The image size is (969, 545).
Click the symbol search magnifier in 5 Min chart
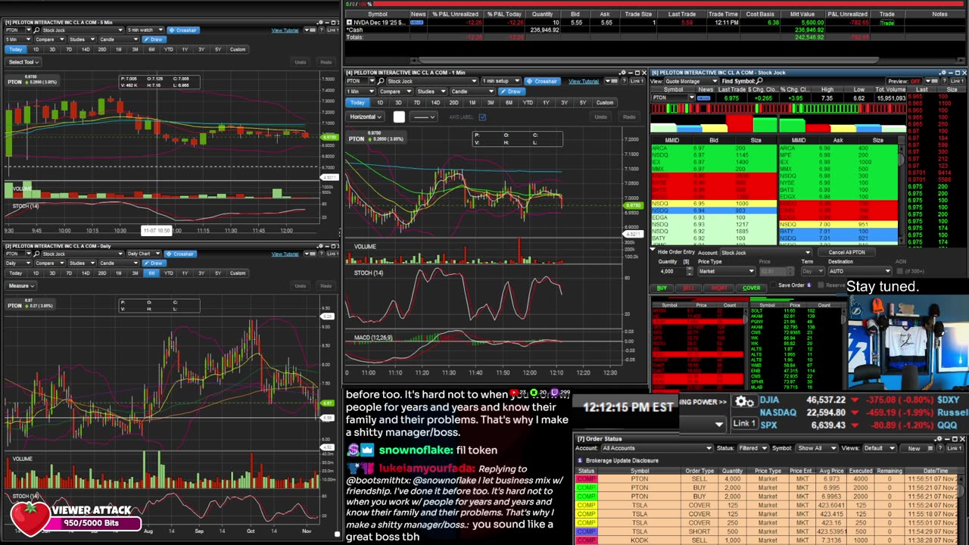[x=36, y=30]
